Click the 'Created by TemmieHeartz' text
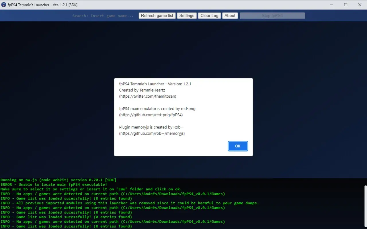367x229 pixels. coord(142,90)
